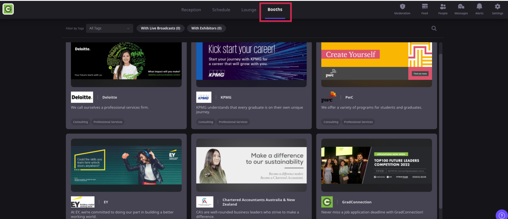Click the KPMG booth name

coord(226,97)
